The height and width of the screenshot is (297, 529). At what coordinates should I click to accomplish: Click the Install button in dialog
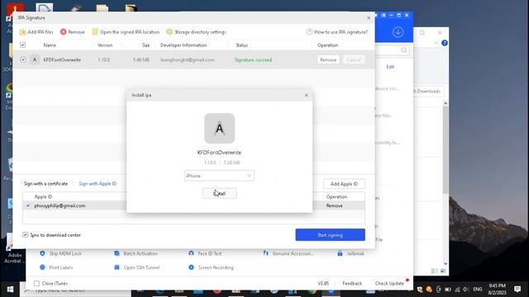pyautogui.click(x=219, y=194)
